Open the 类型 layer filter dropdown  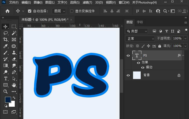pyautogui.click(x=137, y=31)
